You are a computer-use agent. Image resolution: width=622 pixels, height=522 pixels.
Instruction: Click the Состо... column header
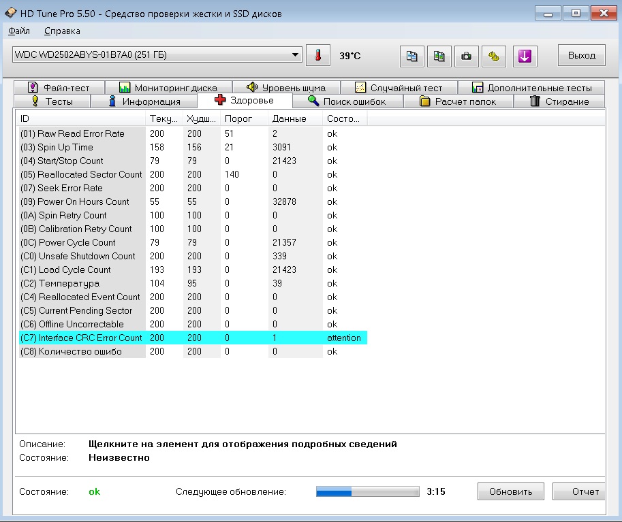345,118
